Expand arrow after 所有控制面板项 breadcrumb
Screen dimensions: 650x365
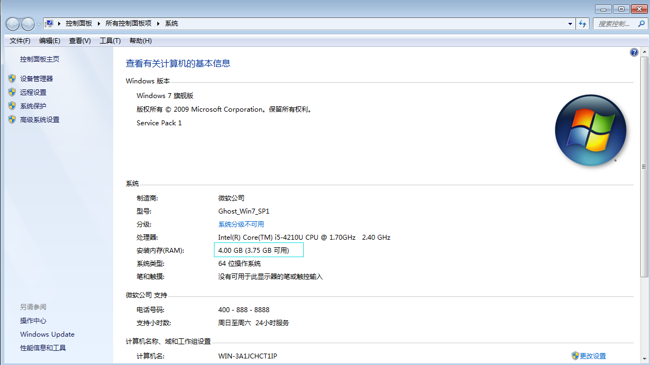click(158, 23)
